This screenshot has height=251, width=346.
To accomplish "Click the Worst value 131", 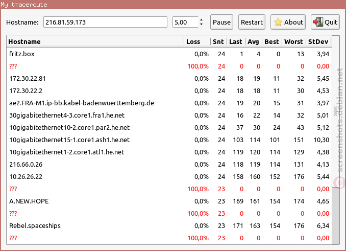I will click(299, 165).
